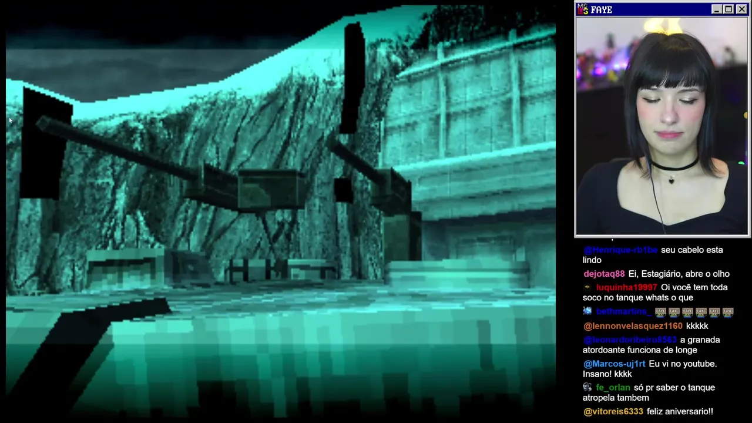The width and height of the screenshot is (752, 423).
Task: Click the message 'Ei, Estagiário, abre o olho'
Action: click(679, 274)
